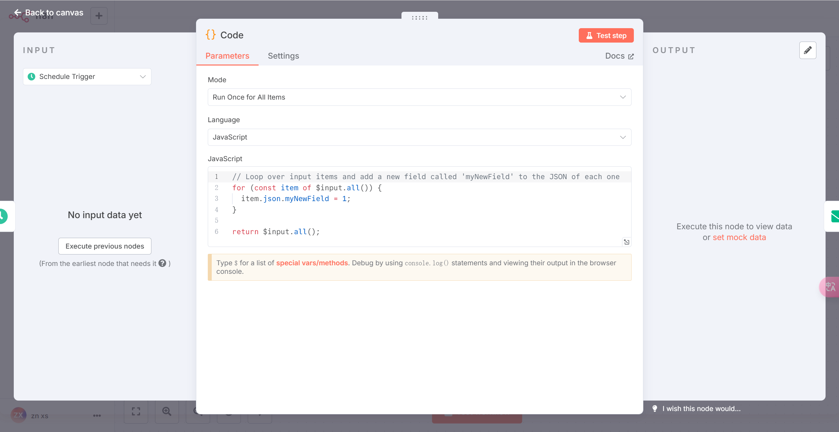Click Execute previous nodes button
Screen dimensions: 839x432
105,246
